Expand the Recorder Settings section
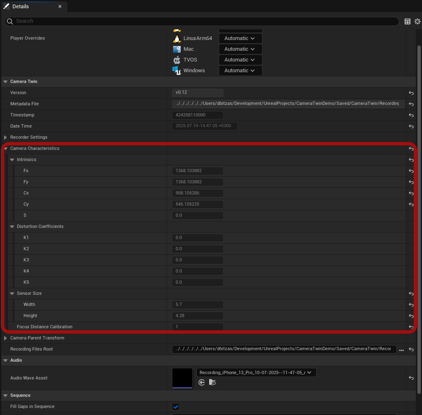Screen dimensions: 422x415 coord(5,138)
